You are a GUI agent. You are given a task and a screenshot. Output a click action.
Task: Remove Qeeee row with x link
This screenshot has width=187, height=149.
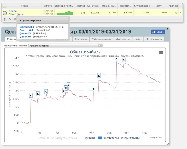coord(180,13)
